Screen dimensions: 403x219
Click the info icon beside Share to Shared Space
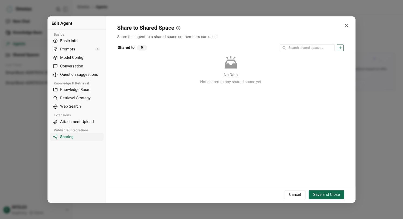tap(178, 28)
